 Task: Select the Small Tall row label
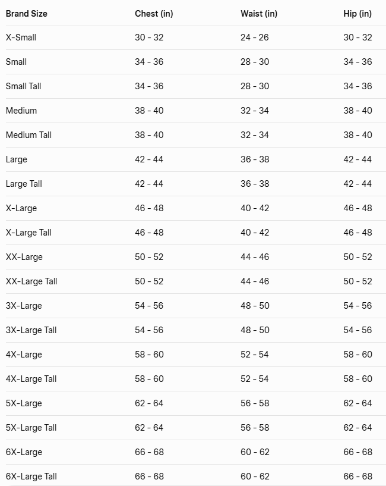(x=24, y=86)
